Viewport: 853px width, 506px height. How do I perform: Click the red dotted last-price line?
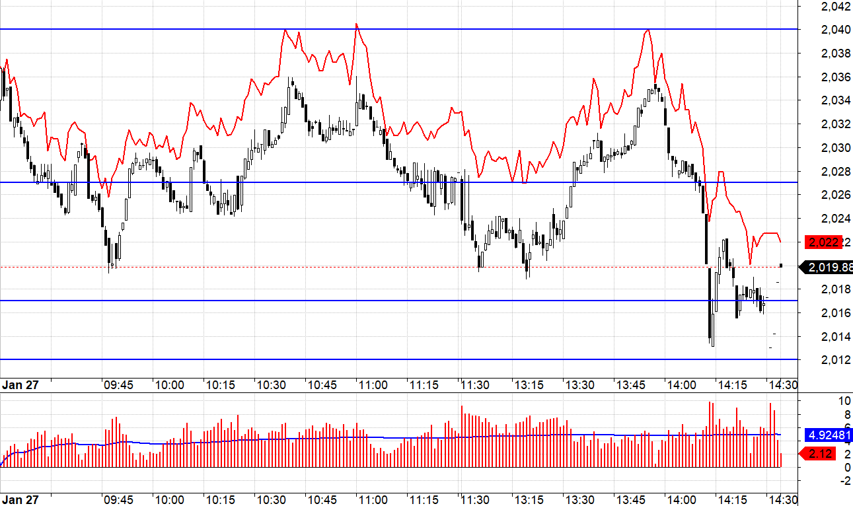[396, 267]
